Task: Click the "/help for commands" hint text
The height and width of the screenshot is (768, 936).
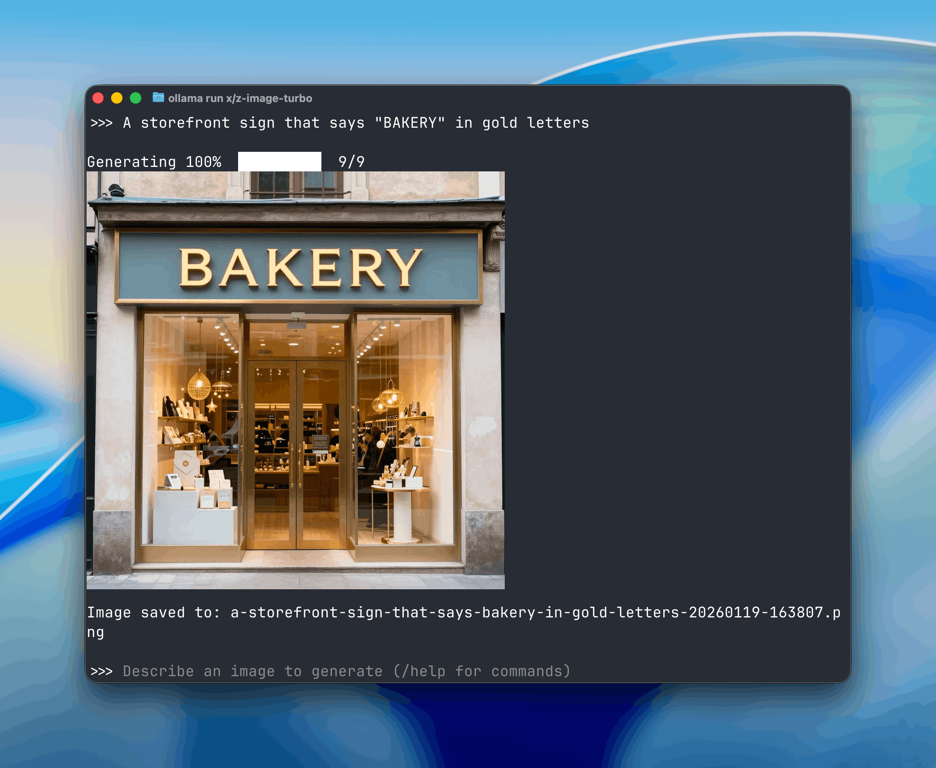Action: (482, 671)
